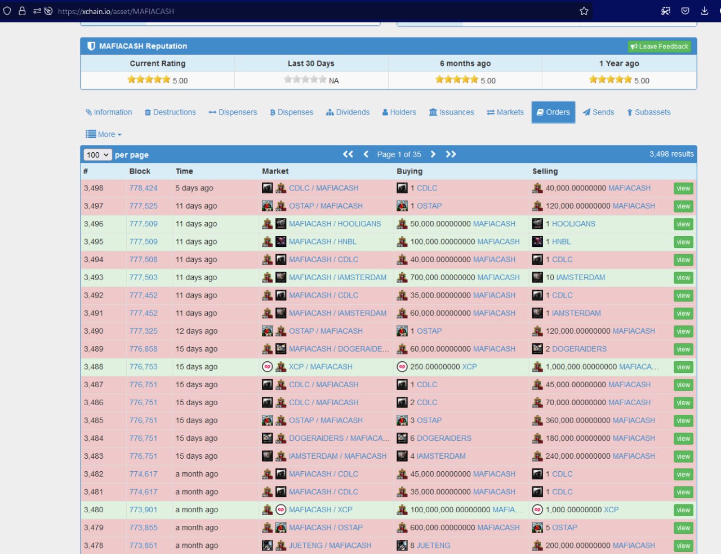Viewport: 721px width, 554px height.
Task: Open the Information tab
Action: [109, 112]
